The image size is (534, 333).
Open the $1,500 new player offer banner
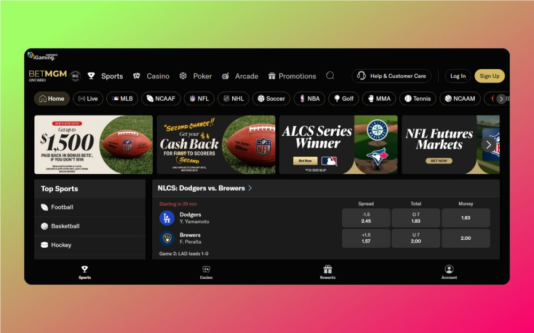[x=93, y=145]
